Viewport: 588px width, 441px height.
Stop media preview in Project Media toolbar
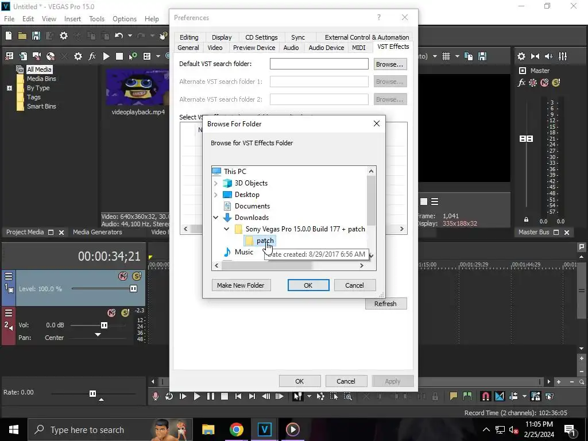coord(119,56)
